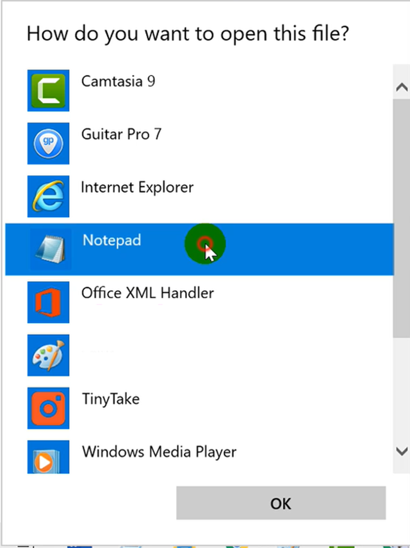Pick the Internet Explorer icon
Image resolution: width=410 pixels, height=548 pixels.
click(x=48, y=197)
